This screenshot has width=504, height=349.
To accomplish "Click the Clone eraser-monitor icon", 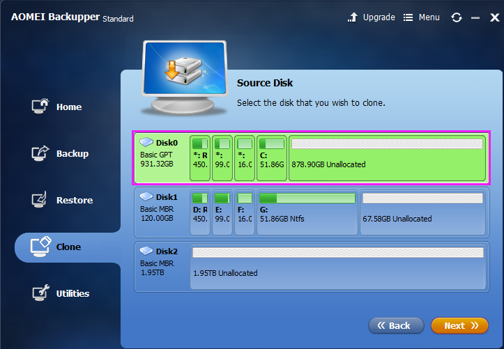I will [41, 247].
